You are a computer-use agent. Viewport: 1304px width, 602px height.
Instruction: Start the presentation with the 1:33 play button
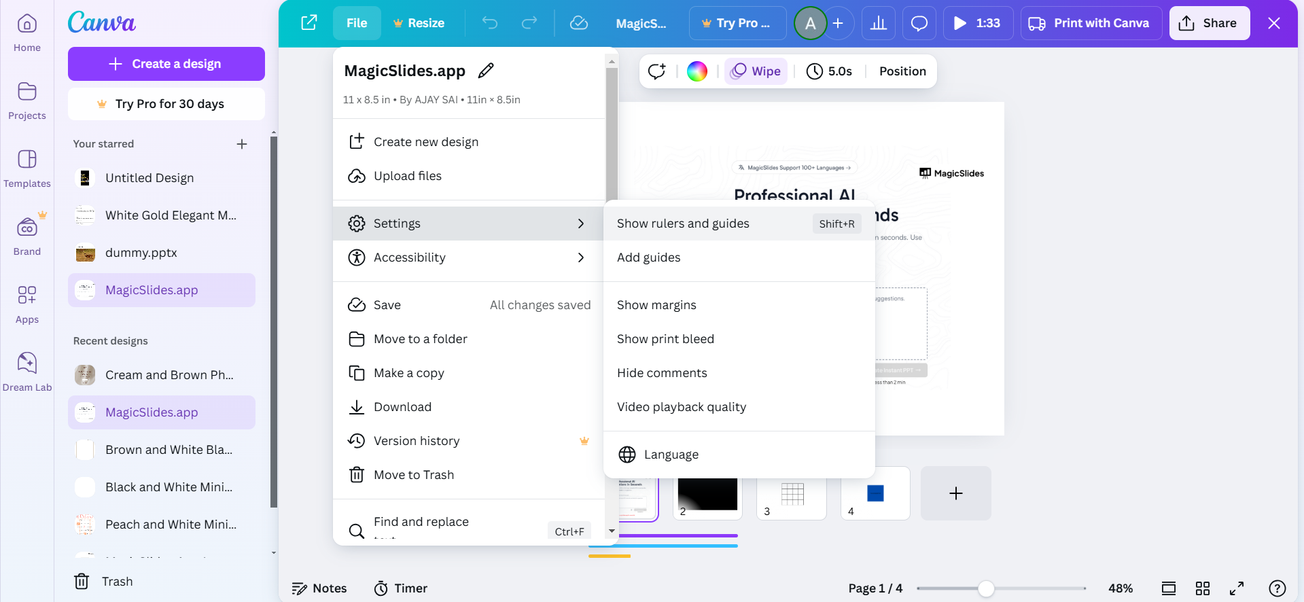coord(979,23)
